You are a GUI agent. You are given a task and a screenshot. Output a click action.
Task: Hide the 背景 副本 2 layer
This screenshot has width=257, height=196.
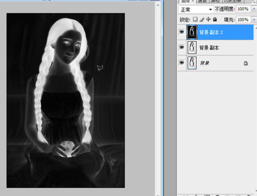point(182,32)
